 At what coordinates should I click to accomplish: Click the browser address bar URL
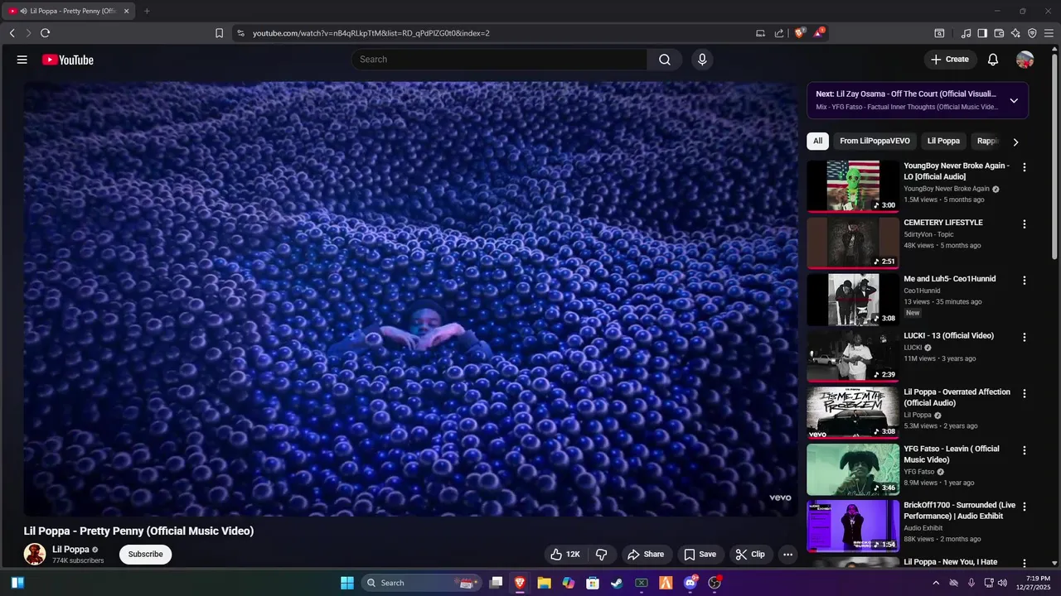coord(371,33)
